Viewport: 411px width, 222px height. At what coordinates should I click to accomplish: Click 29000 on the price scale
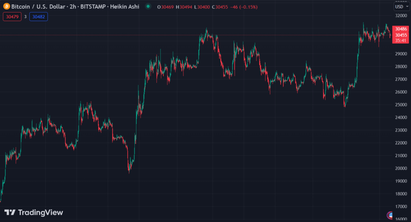click(401, 54)
